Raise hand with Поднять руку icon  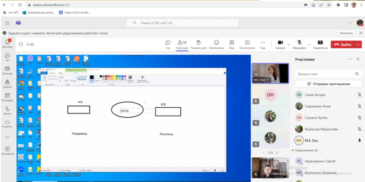(x=199, y=44)
